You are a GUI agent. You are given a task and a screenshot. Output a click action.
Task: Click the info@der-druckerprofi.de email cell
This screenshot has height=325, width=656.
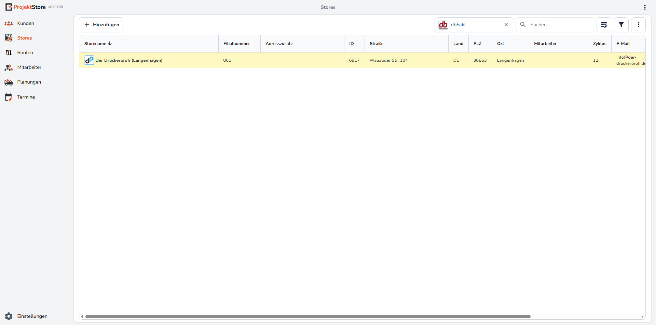[631, 60]
